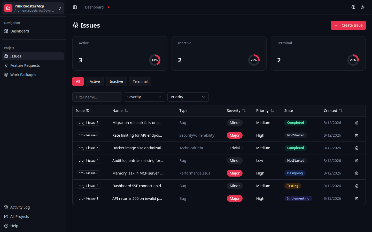Delete proj-1-issue-1 with trash icon

point(357,198)
